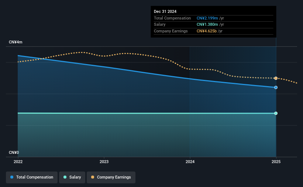Toggle the Salary legend button
Viewport: 303px width, 187px height.
click(72, 177)
